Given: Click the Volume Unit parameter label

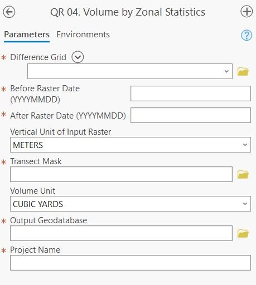Looking at the screenshot, I should (x=33, y=191).
